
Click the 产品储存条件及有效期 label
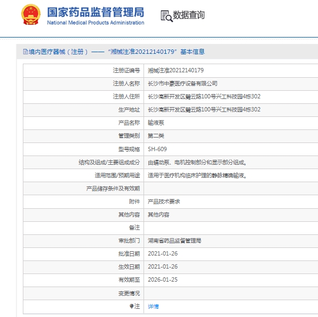(113, 189)
